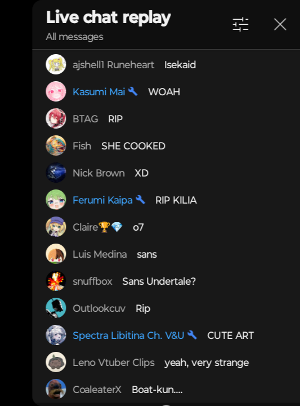Open the chat filter settings icon
The width and height of the screenshot is (300, 406).
(240, 25)
